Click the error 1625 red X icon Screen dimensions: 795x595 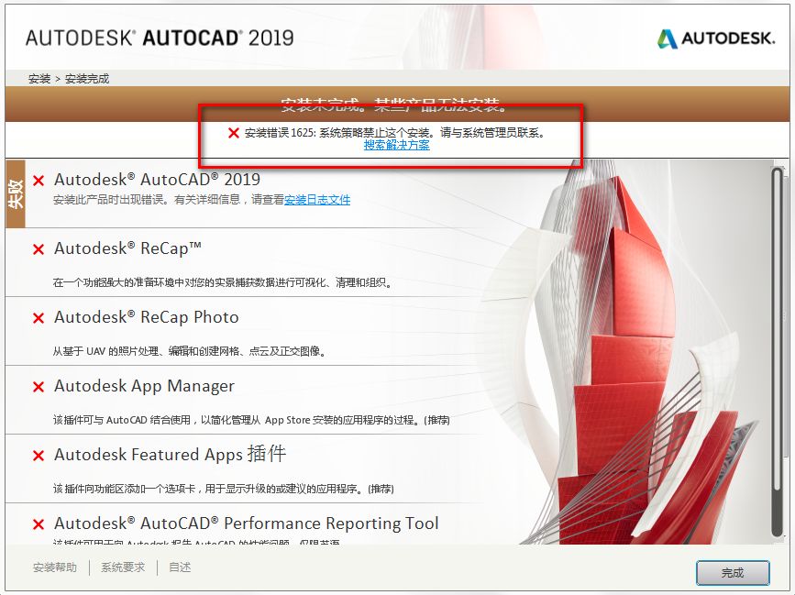[234, 133]
